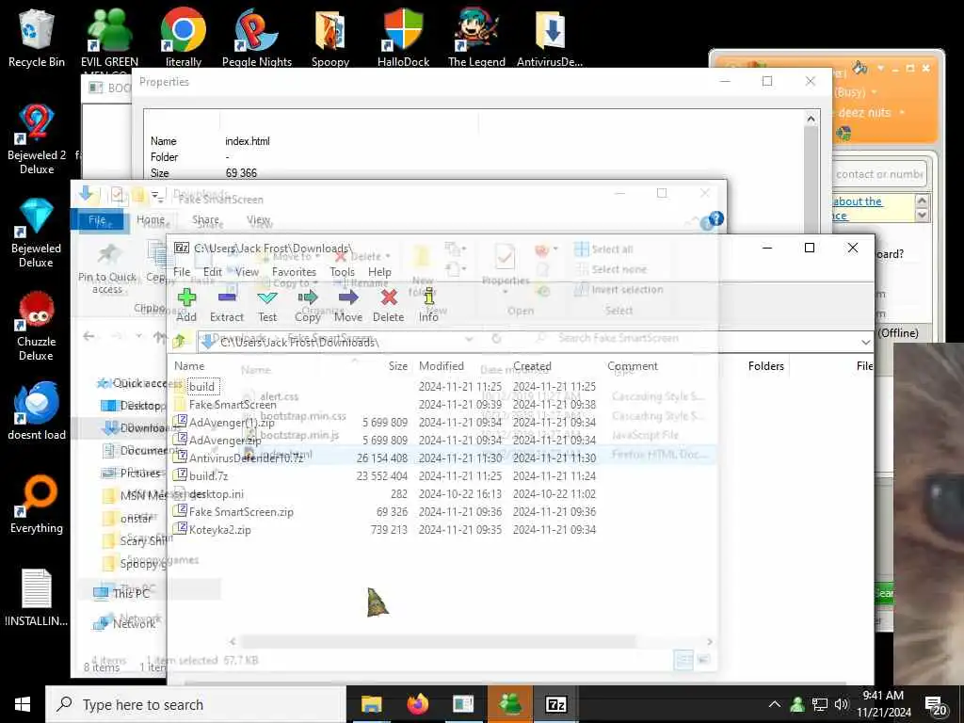964x723 pixels.
Task: Open Explorer recent locations dropdown arrow
Action: [139, 336]
